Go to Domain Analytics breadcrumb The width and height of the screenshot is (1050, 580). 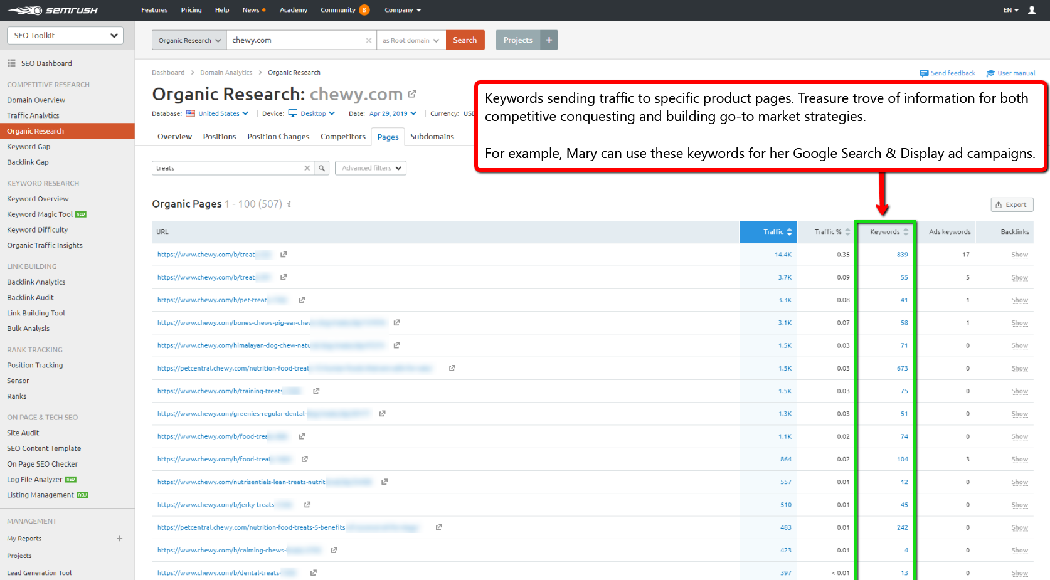click(x=226, y=73)
